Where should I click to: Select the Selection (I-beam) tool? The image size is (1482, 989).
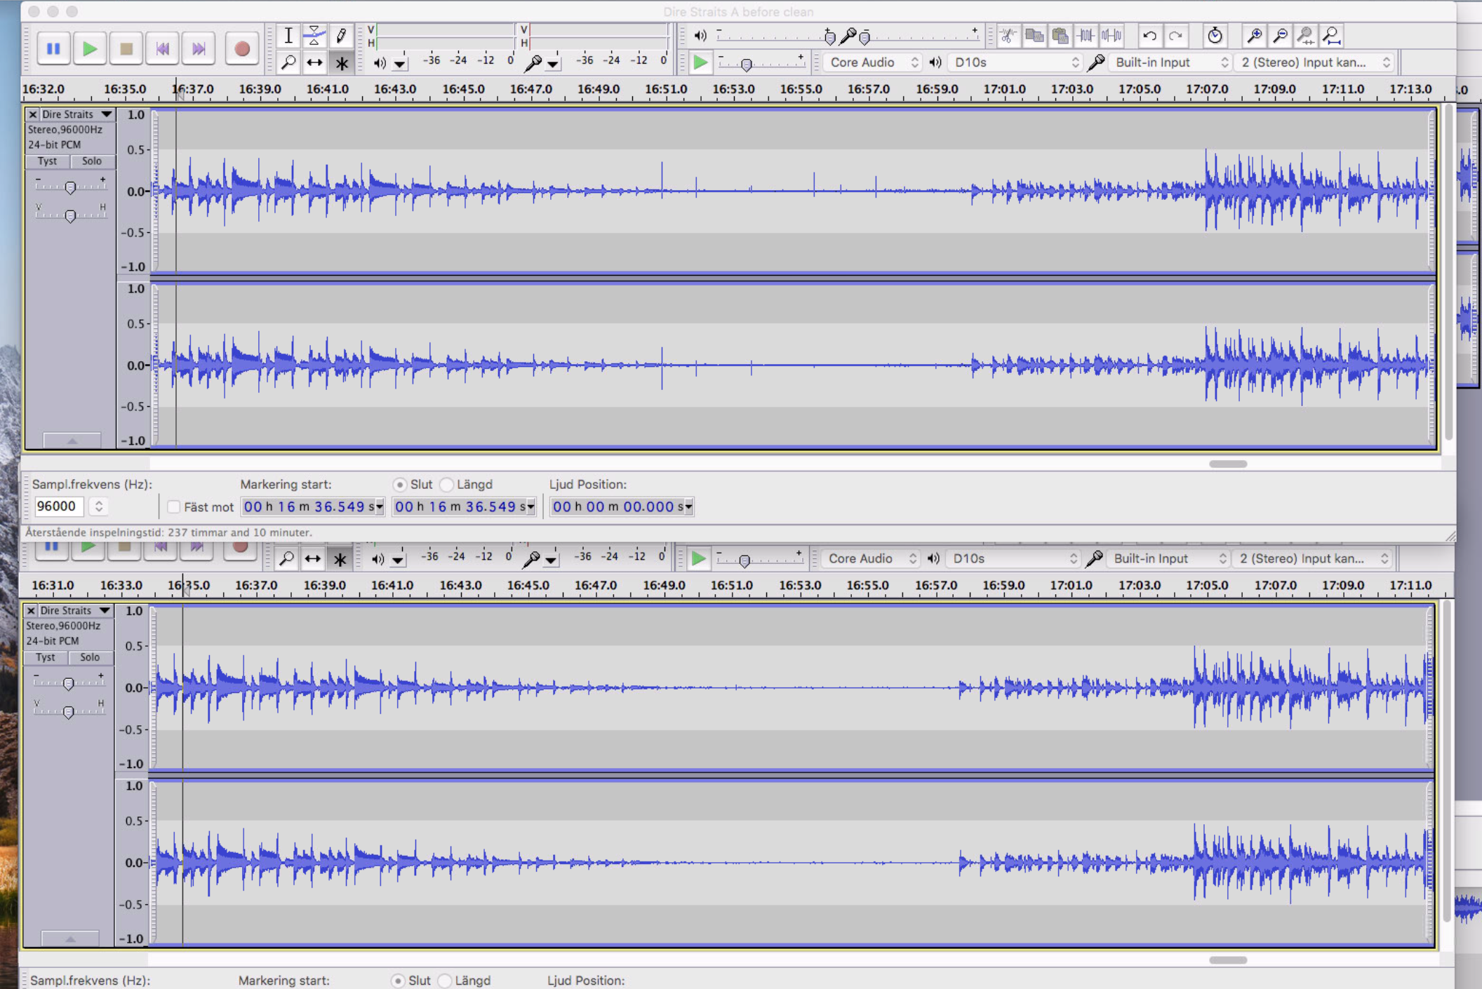tap(288, 36)
